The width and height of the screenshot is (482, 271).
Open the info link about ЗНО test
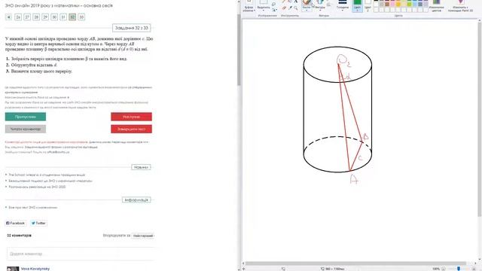[33, 208]
